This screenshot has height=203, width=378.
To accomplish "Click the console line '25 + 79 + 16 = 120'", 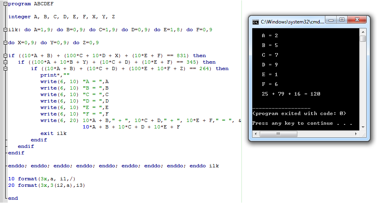I will click(291, 94).
